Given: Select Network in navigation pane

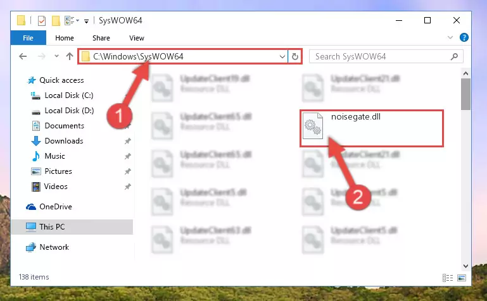Looking at the screenshot, I should (54, 247).
